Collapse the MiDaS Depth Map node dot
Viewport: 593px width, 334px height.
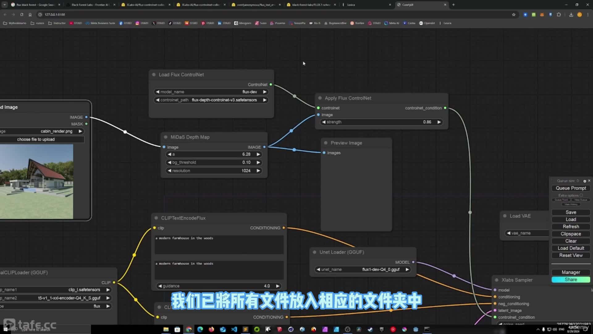coord(166,137)
